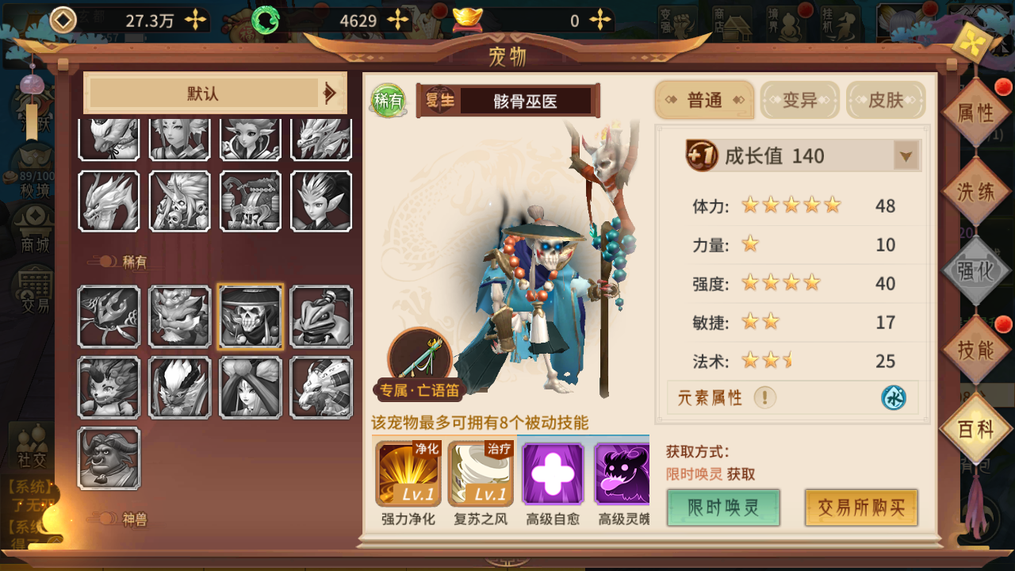Add gold ingot currency with plus
1015x571 pixels.
[602, 20]
